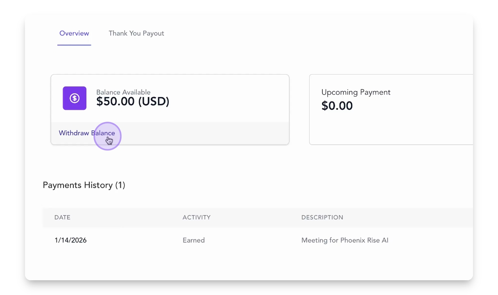Open the Thank You Payout tab

(136, 34)
